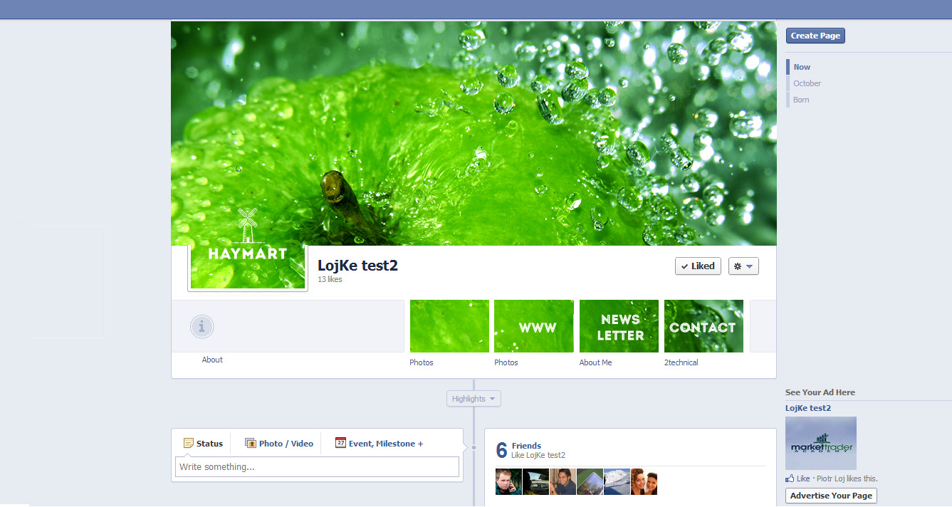Viewport: 952px width, 507px height.
Task: Click the first friend photo, man on phone
Action: coord(508,481)
